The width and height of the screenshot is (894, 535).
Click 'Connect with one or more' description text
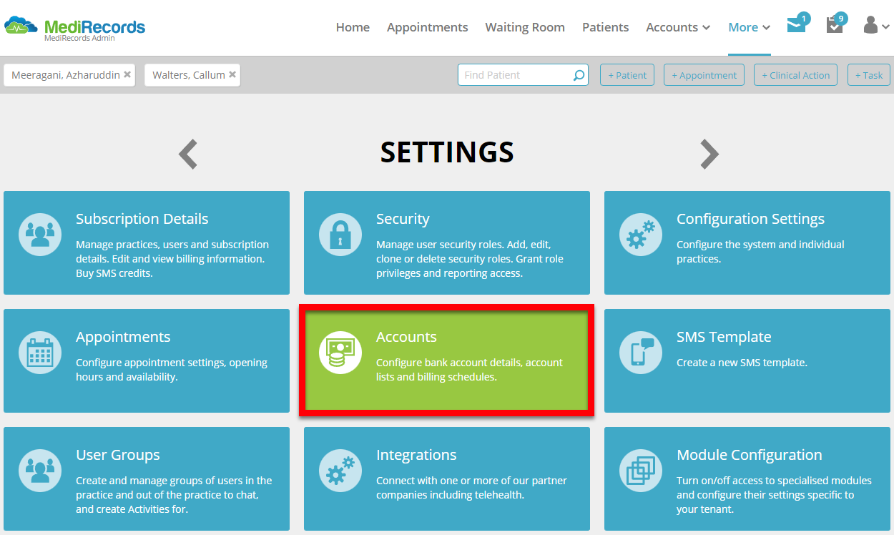(x=471, y=488)
